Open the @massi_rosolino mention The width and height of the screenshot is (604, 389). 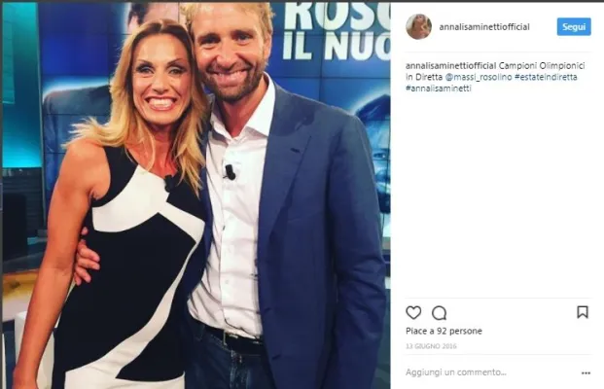pyautogui.click(x=479, y=77)
